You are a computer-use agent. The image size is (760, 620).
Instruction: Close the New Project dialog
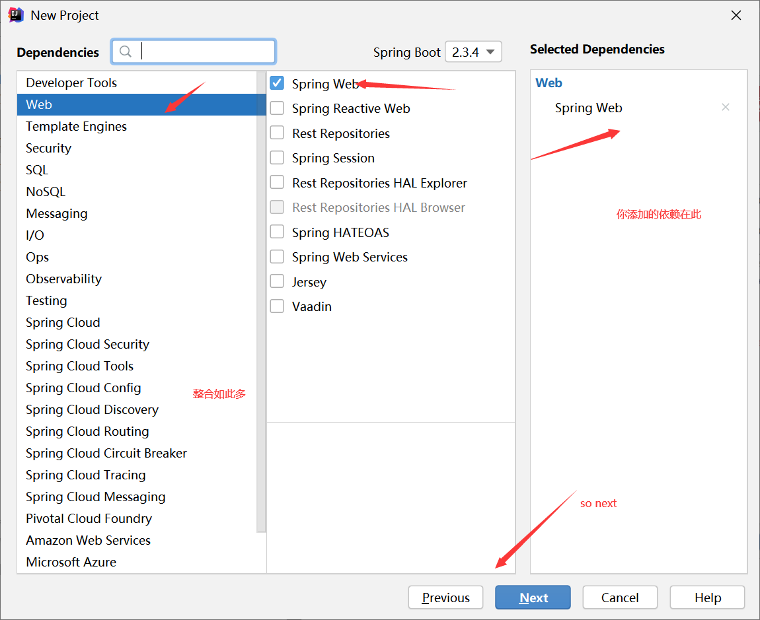point(736,15)
